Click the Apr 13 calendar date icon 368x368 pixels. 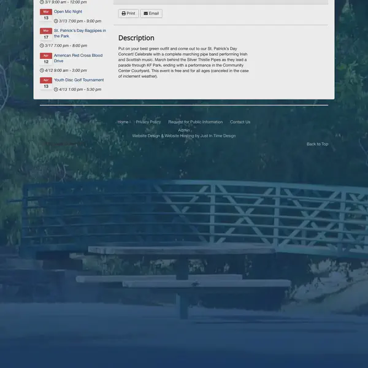coord(46,83)
